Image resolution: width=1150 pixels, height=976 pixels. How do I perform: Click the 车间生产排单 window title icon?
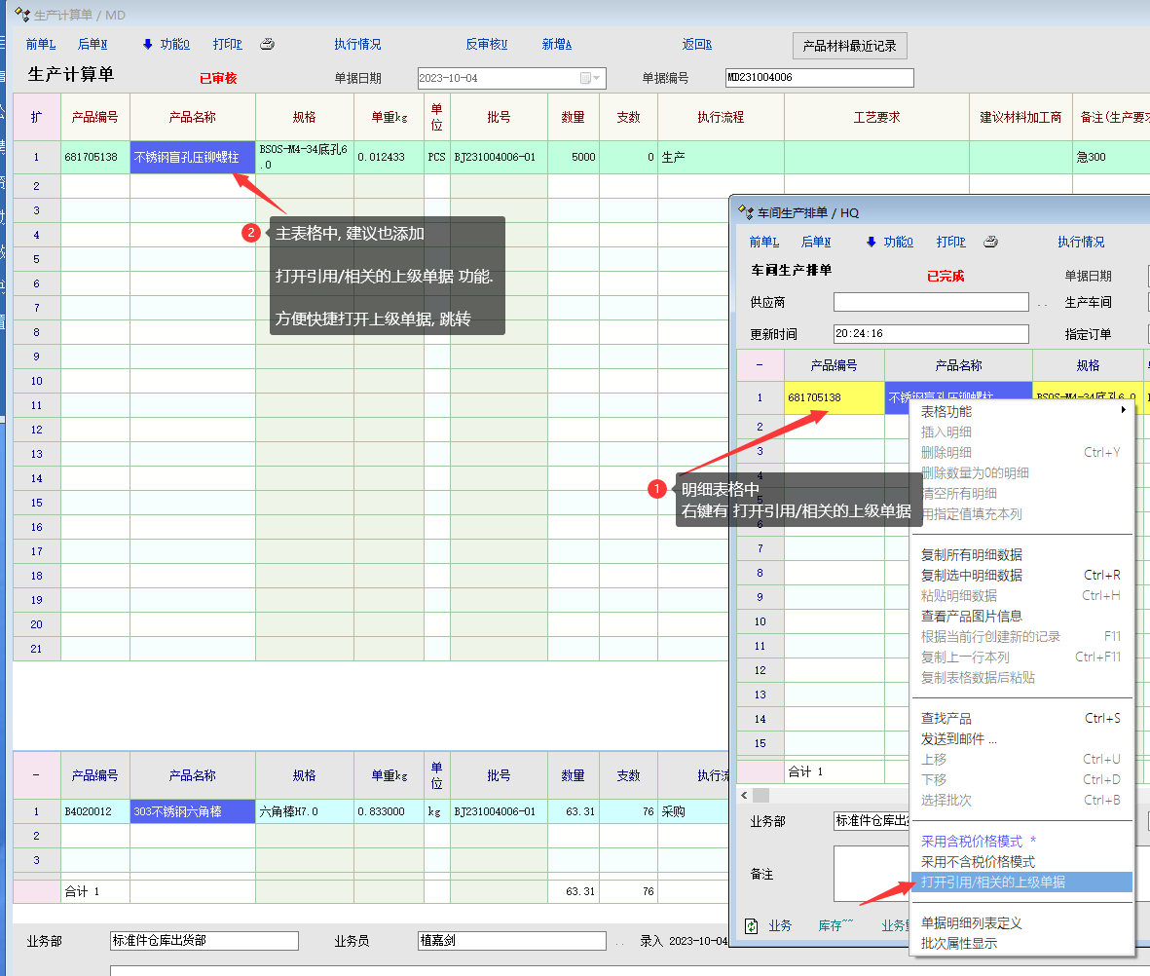[746, 212]
